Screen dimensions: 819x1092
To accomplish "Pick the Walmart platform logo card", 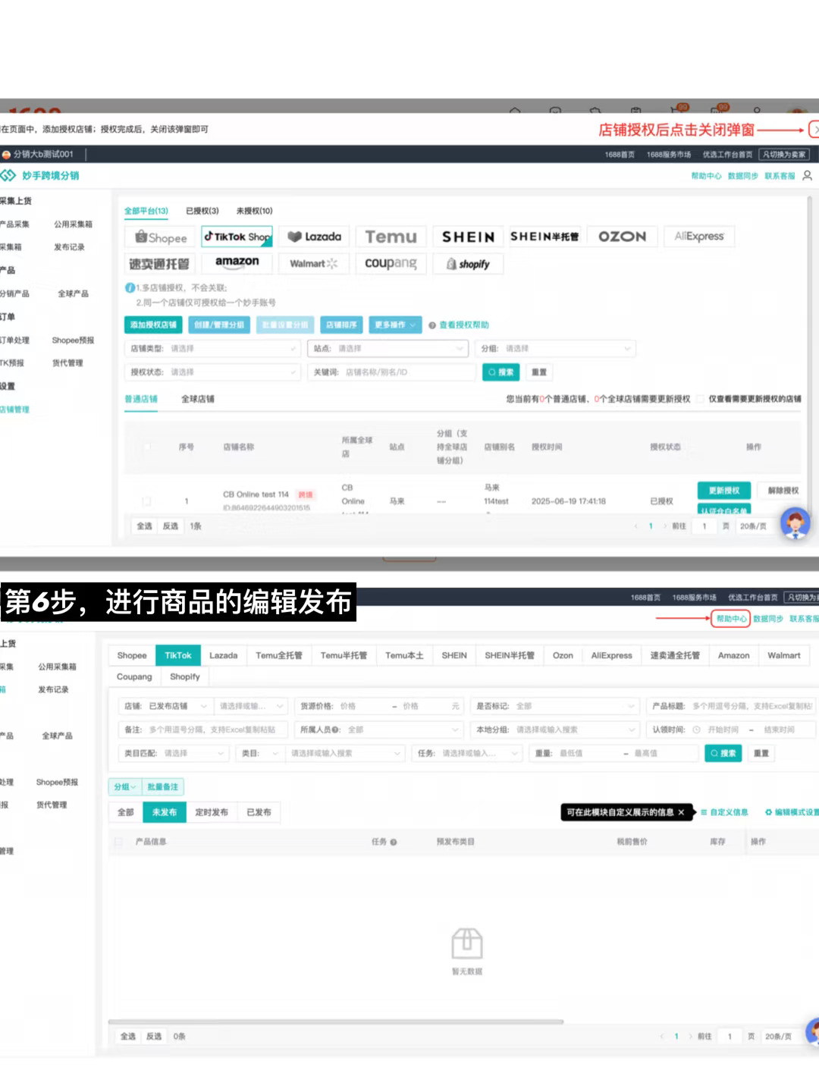I will [x=315, y=263].
